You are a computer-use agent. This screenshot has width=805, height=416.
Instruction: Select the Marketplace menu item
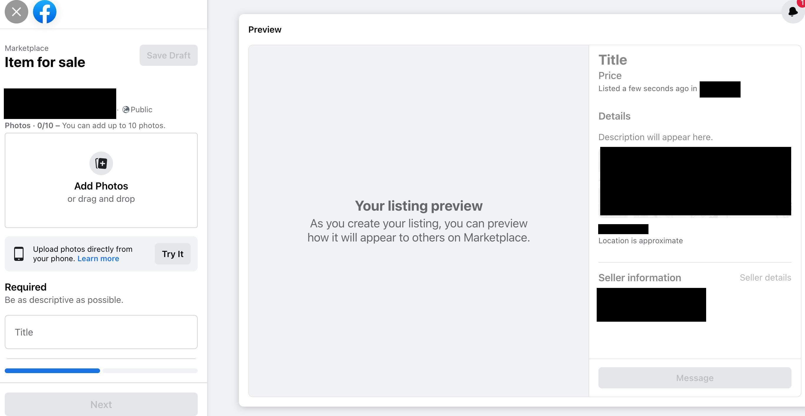click(26, 48)
